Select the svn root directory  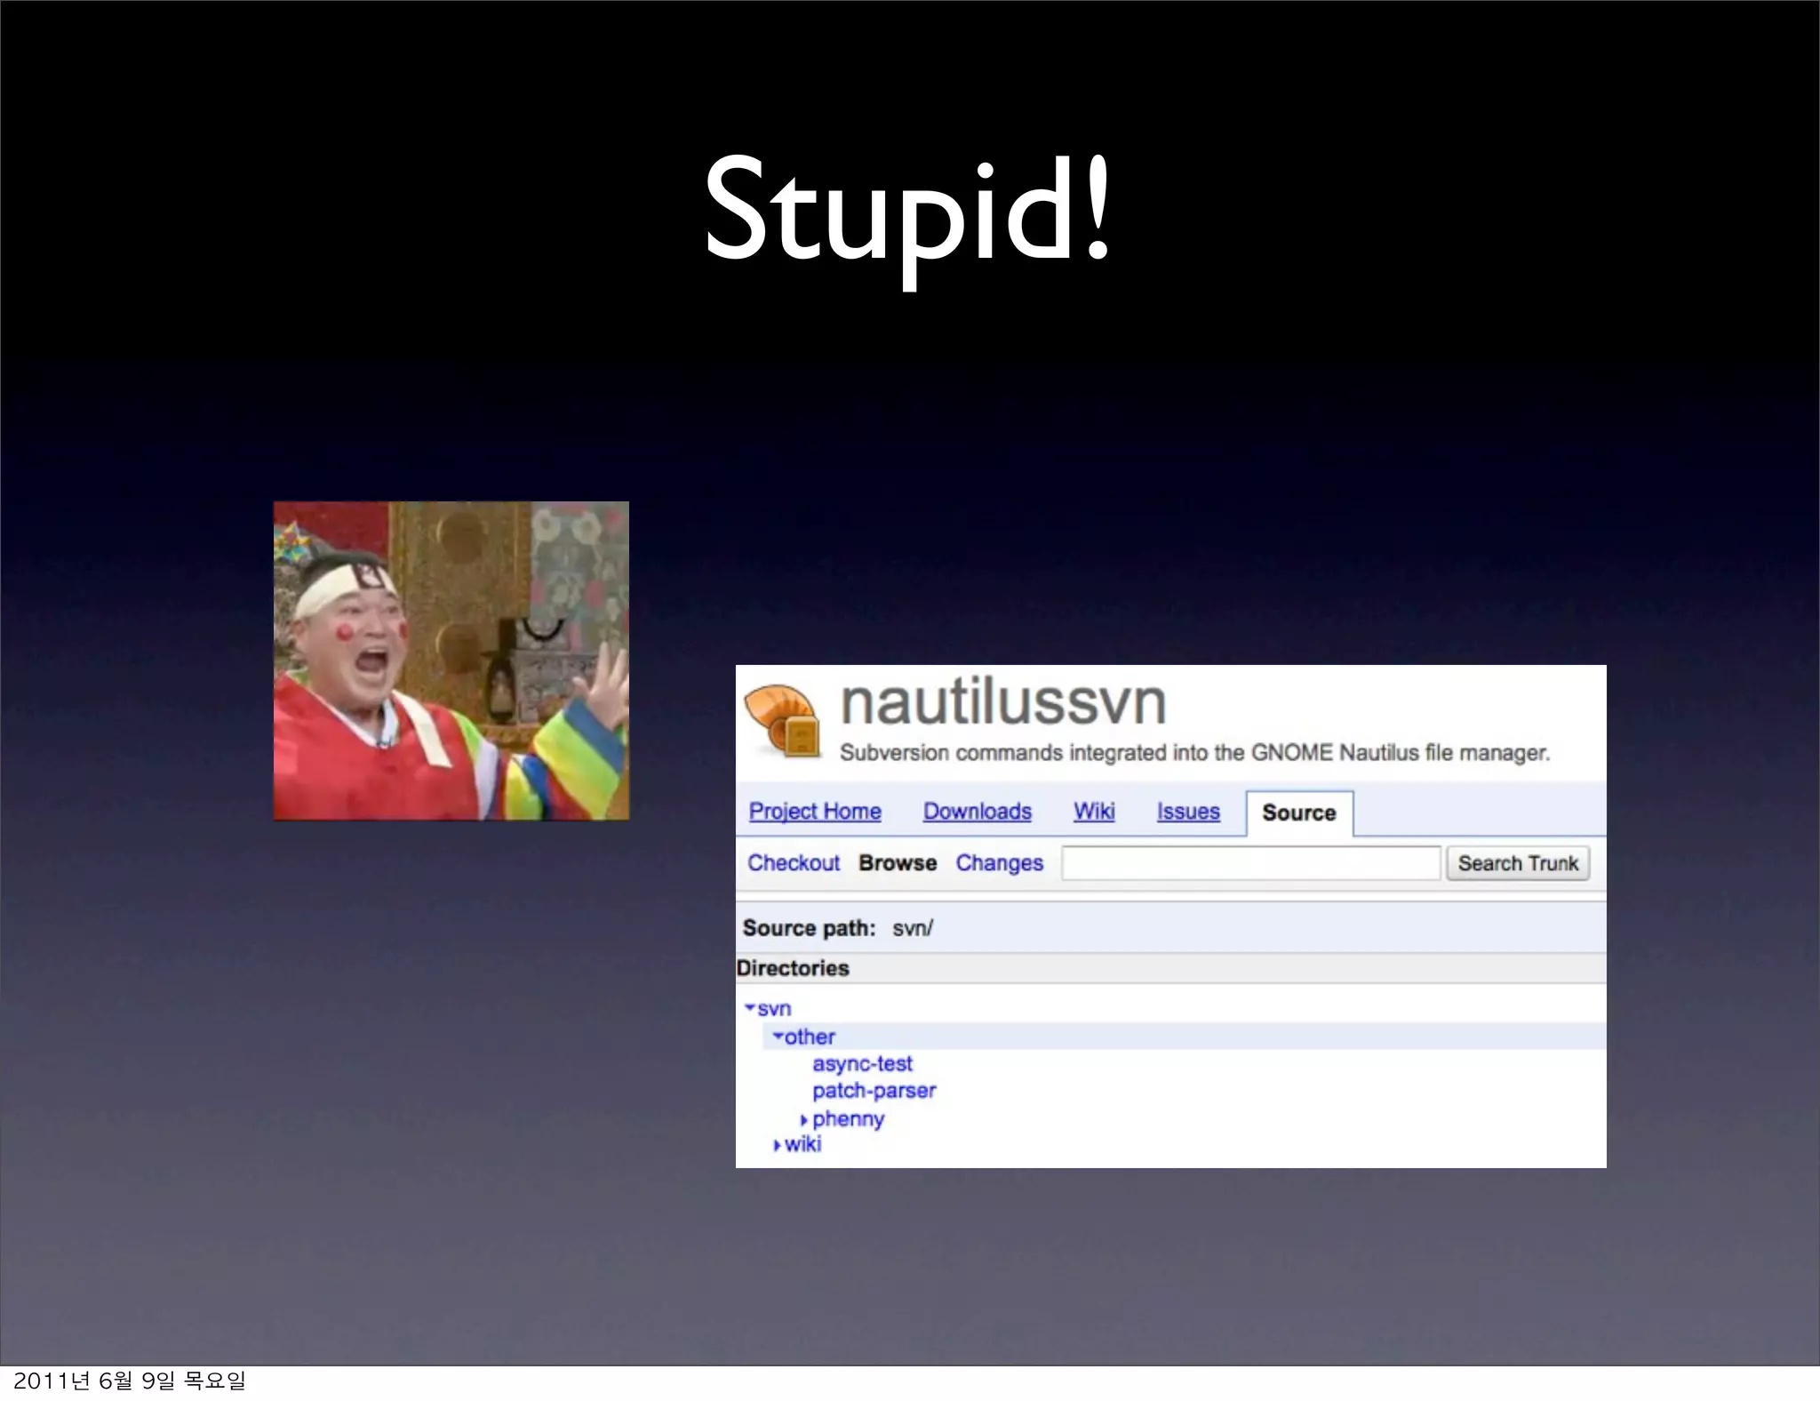(x=774, y=1008)
